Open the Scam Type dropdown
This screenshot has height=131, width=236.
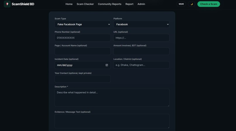point(83,24)
